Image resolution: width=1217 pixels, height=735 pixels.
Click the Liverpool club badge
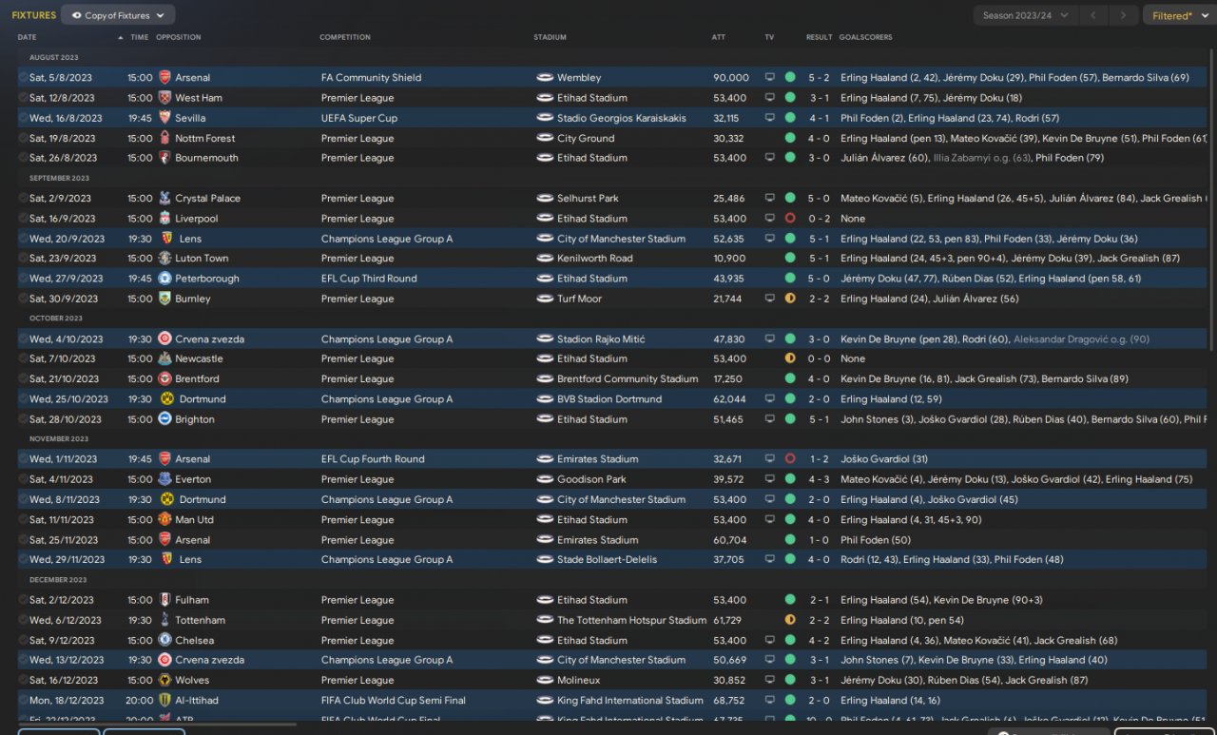(164, 219)
